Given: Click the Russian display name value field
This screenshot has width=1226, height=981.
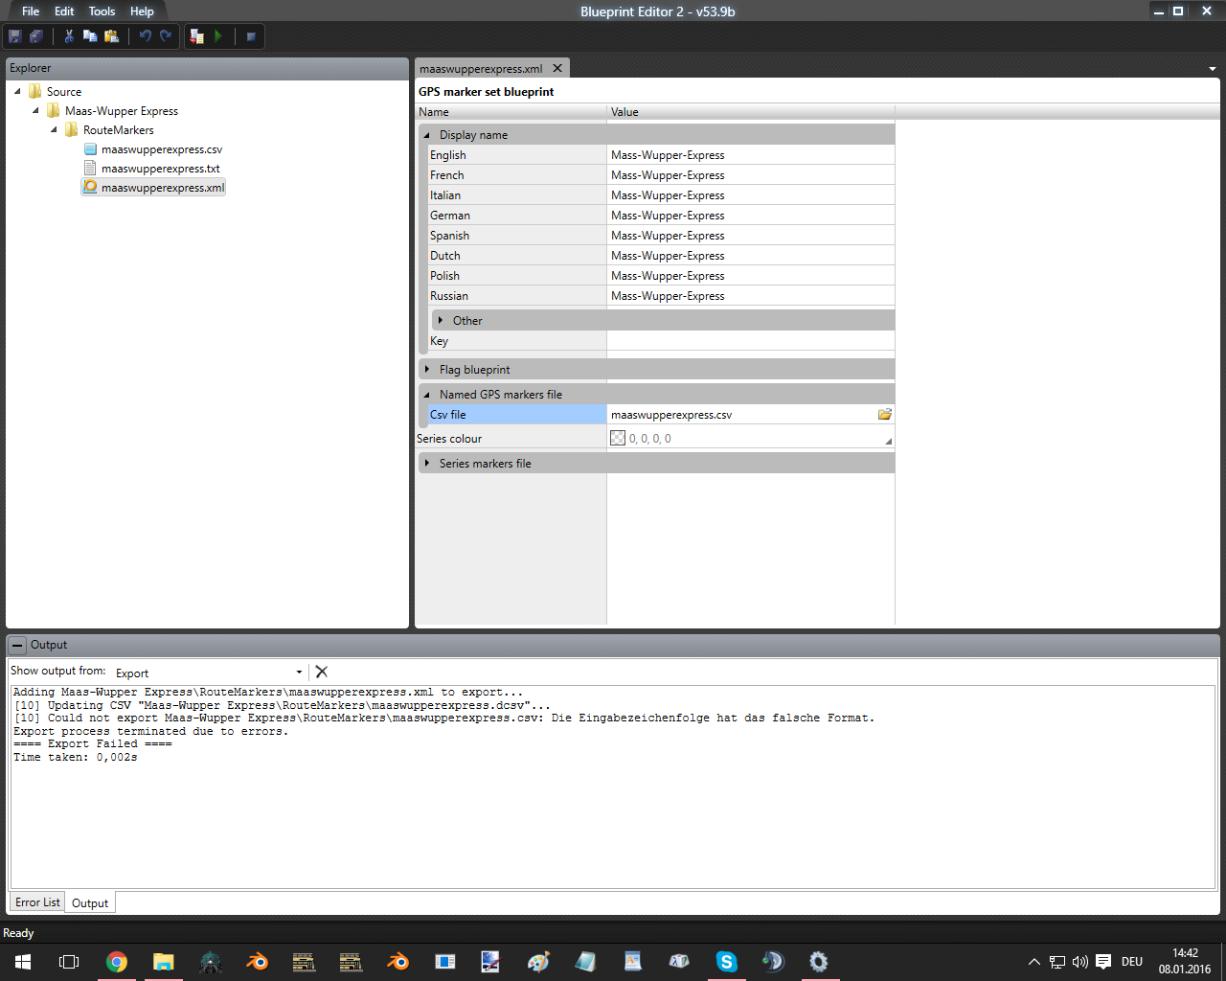Looking at the screenshot, I should (x=751, y=296).
